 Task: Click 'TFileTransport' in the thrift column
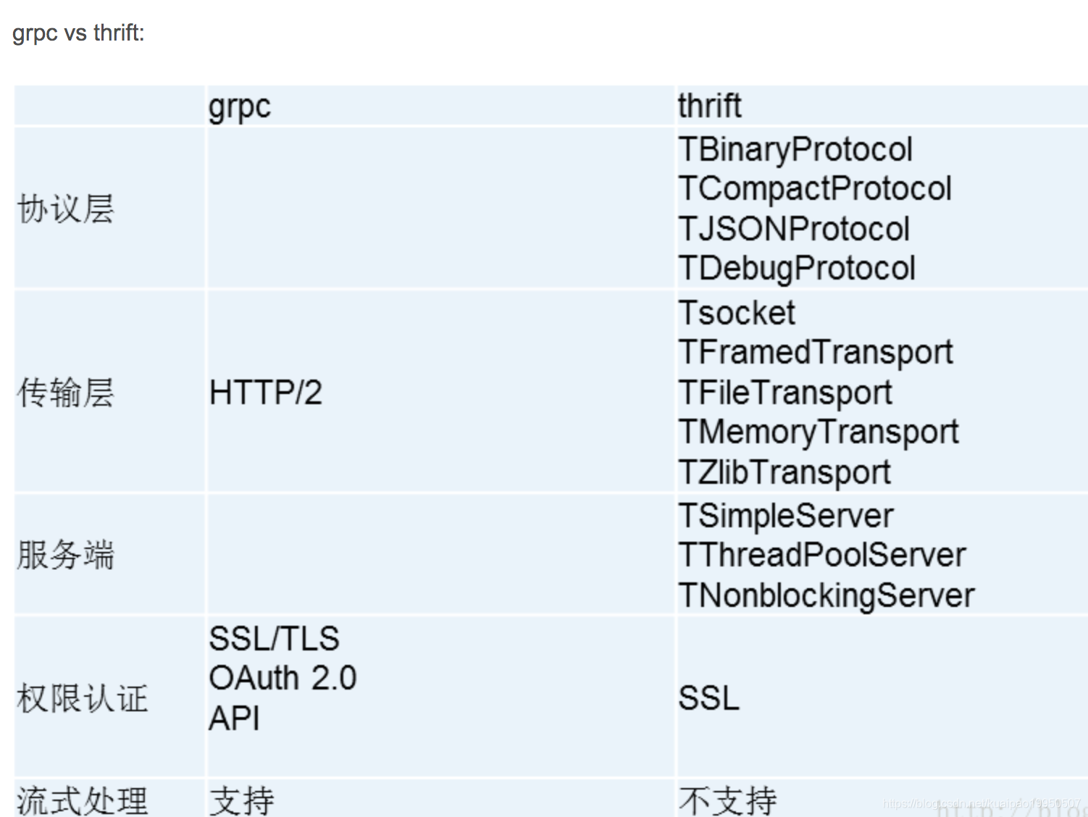click(785, 393)
